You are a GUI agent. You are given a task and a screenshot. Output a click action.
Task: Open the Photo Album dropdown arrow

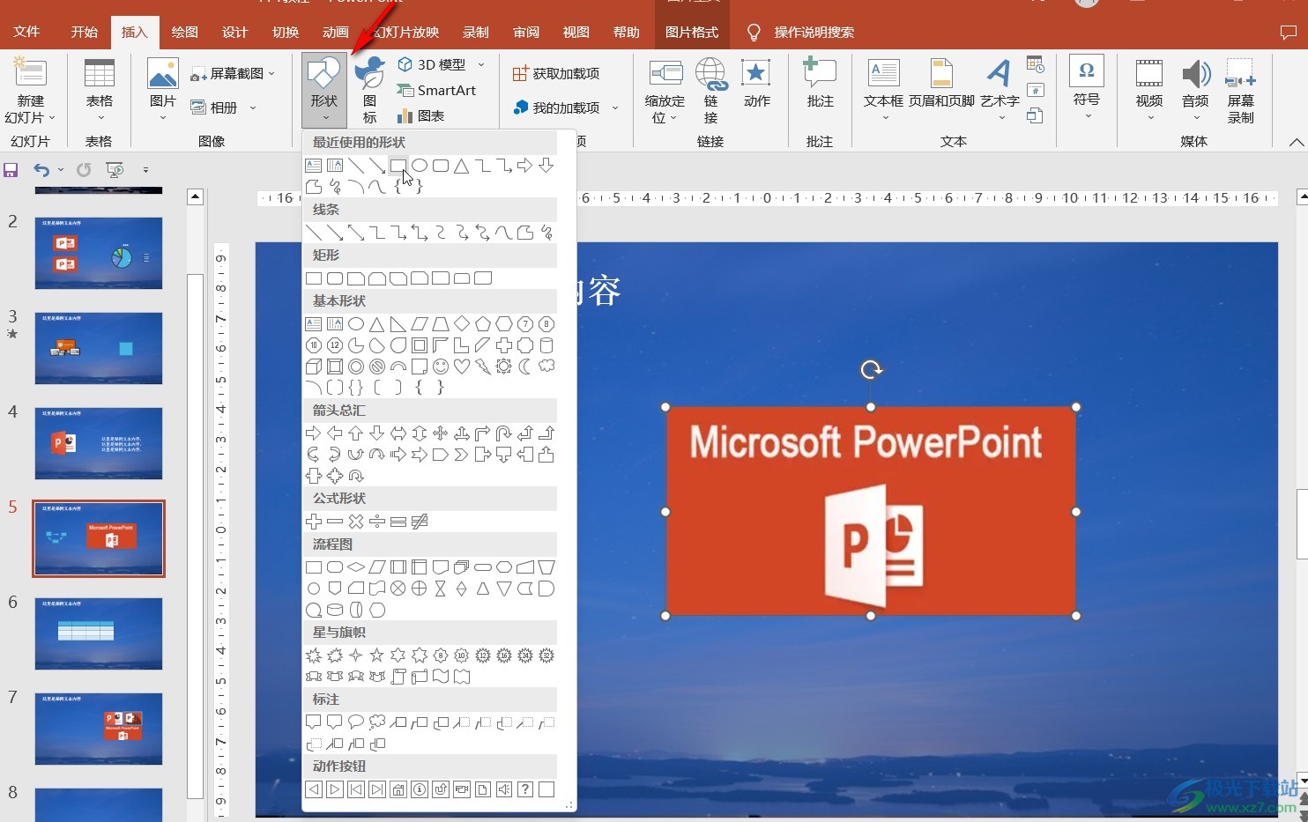click(253, 107)
